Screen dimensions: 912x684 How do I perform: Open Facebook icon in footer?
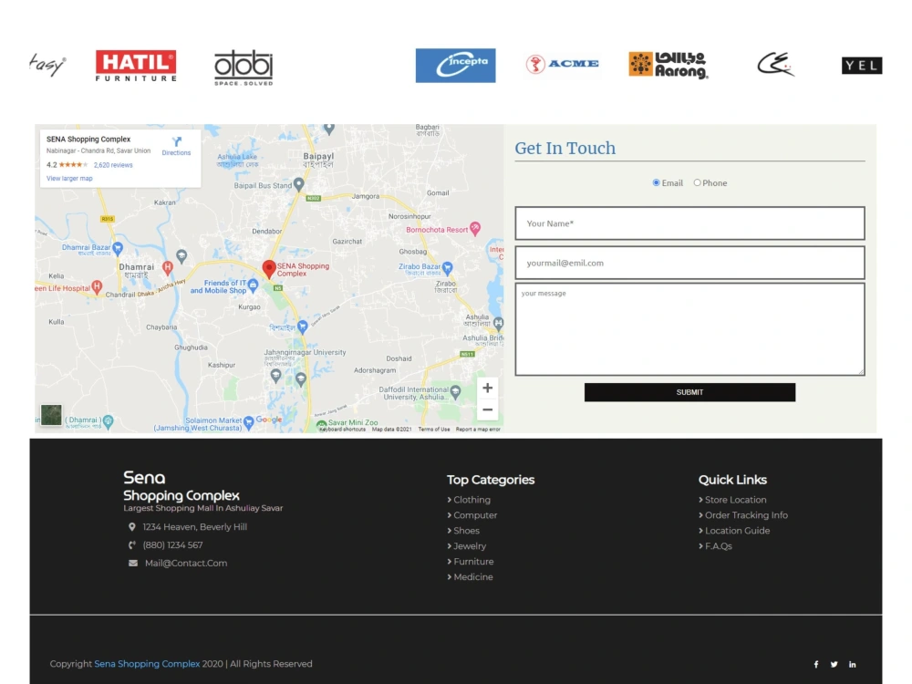[x=816, y=664]
